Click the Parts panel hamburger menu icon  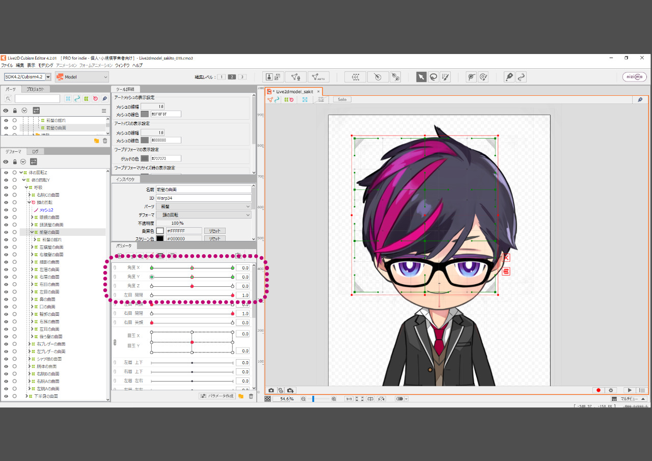104,111
